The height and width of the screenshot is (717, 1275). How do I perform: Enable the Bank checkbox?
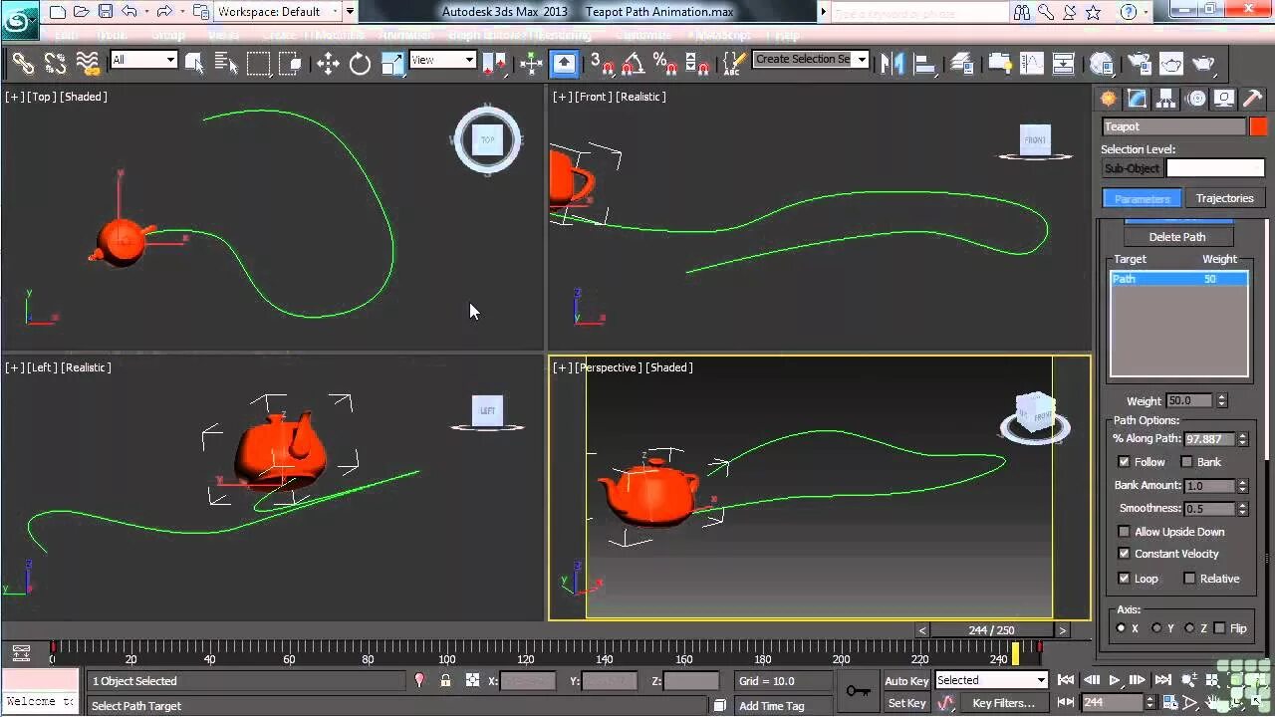[1186, 462]
